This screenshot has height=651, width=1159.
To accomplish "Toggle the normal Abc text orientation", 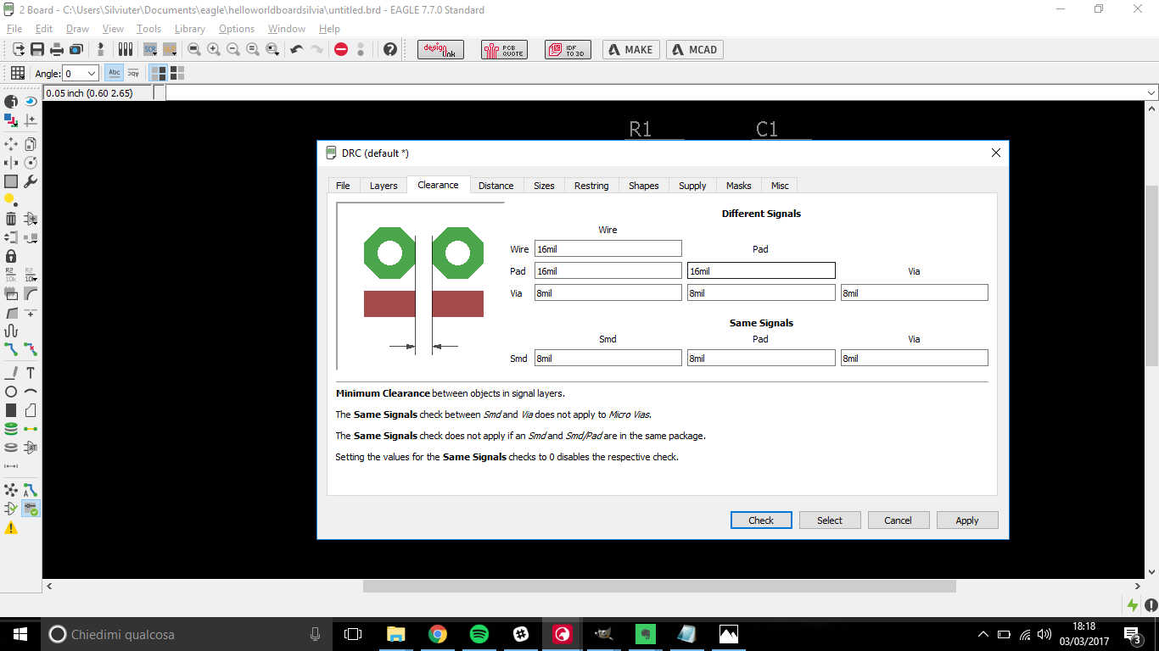I will point(115,74).
